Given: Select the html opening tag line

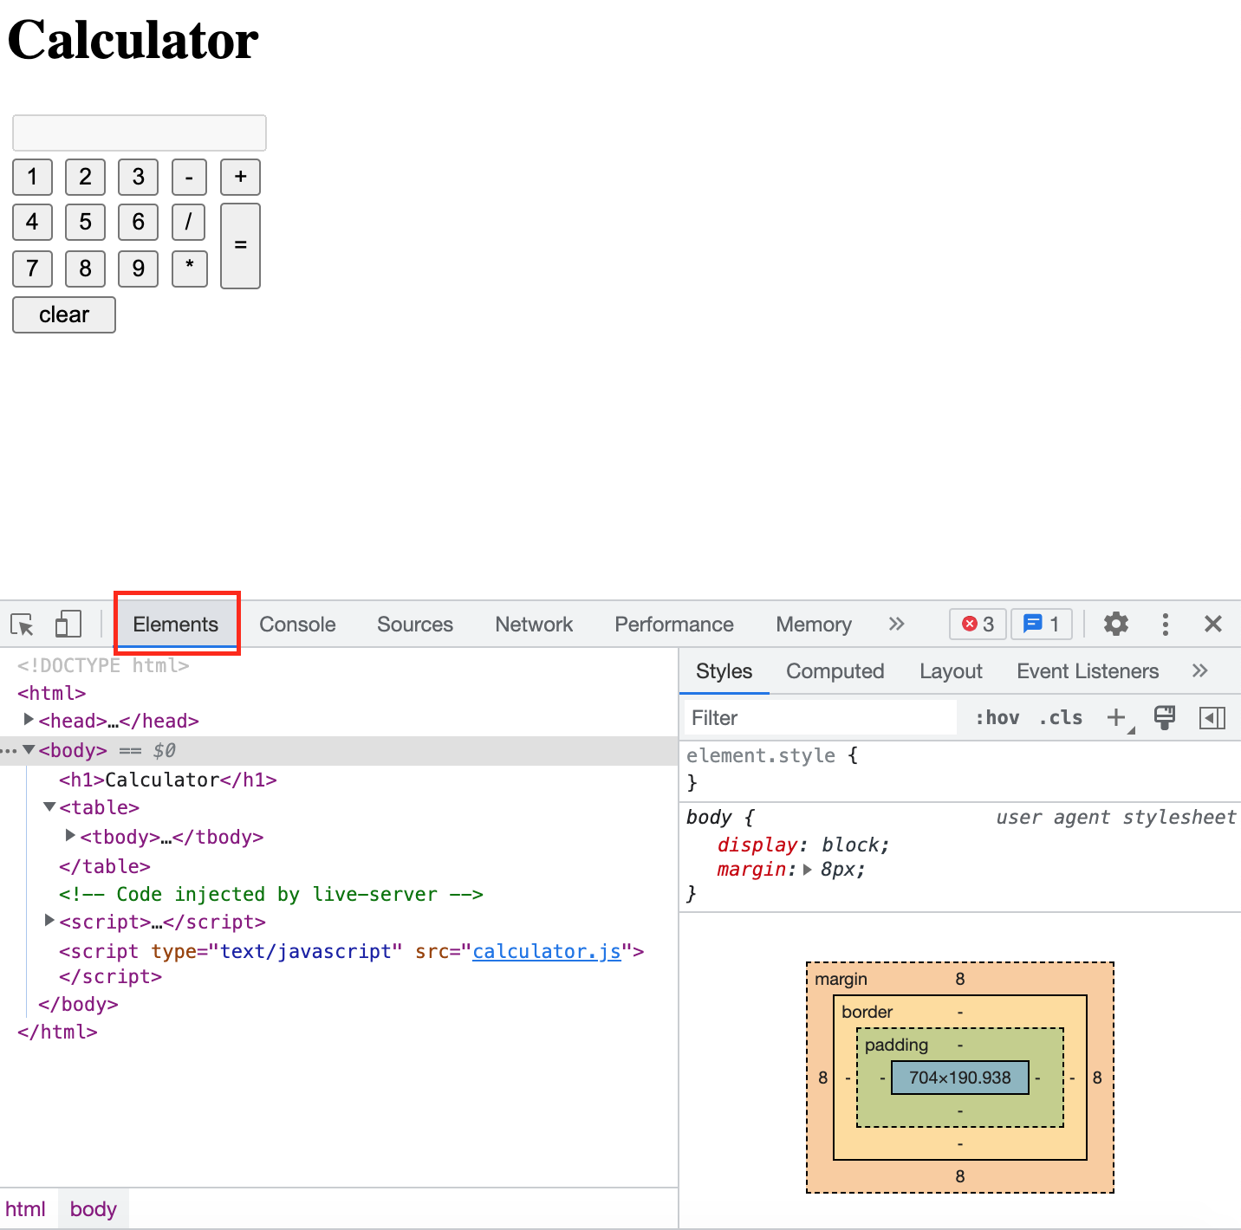Looking at the screenshot, I should click(52, 693).
